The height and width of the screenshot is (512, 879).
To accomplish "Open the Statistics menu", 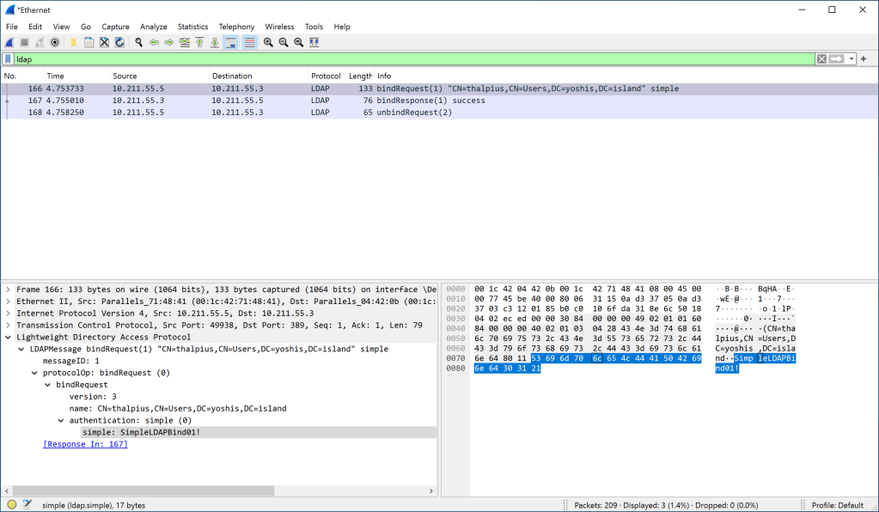I will click(x=192, y=27).
